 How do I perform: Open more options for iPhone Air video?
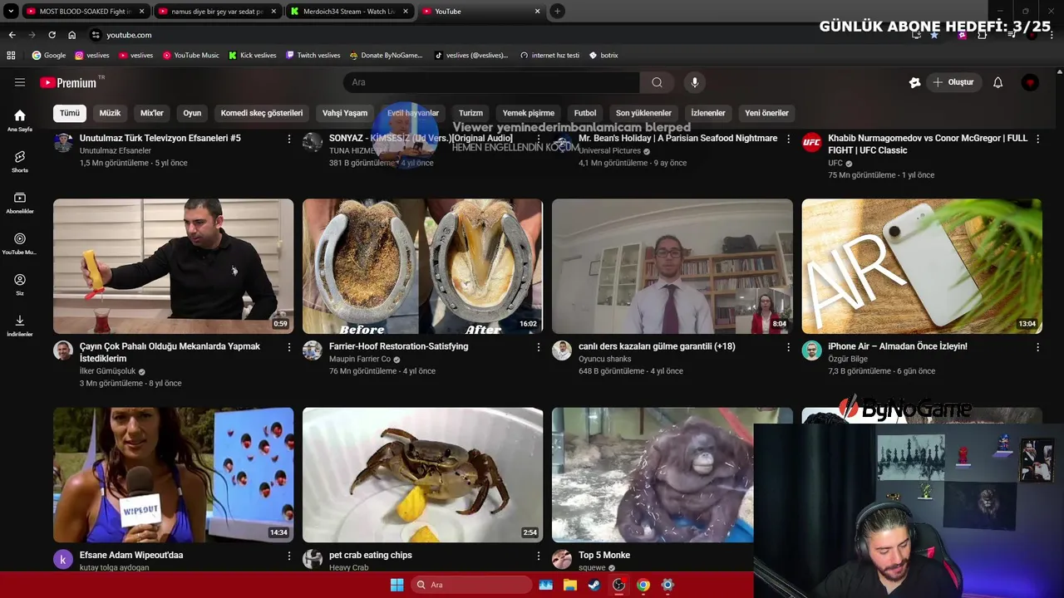pos(1037,347)
